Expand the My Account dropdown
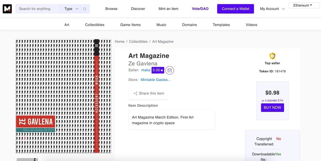Image resolution: width=321 pixels, height=161 pixels. pyautogui.click(x=272, y=9)
